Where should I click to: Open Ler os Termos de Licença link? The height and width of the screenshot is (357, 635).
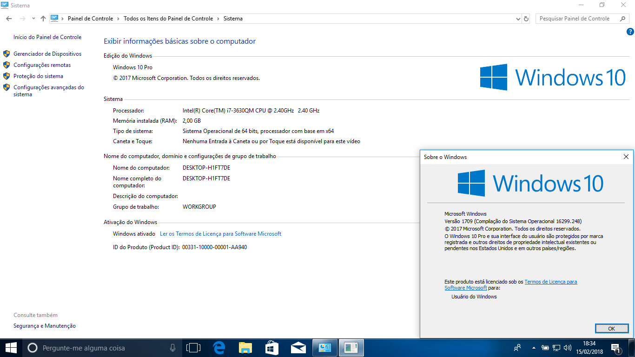(x=220, y=234)
